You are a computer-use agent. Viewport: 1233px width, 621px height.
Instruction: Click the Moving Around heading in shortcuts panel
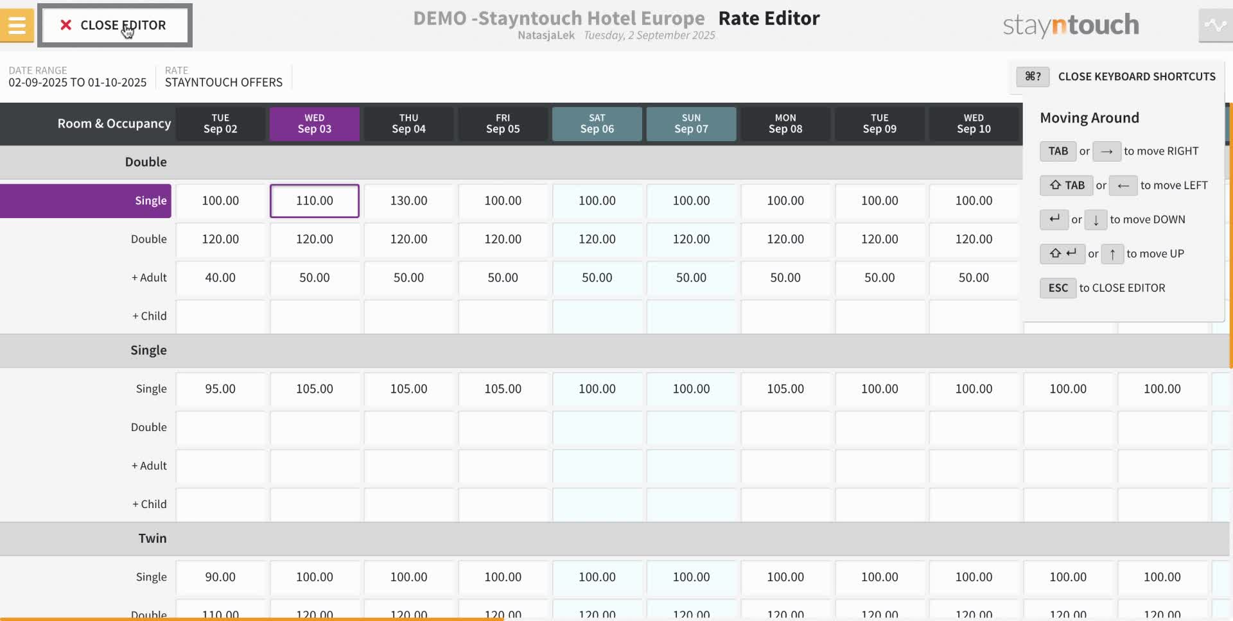(x=1089, y=118)
